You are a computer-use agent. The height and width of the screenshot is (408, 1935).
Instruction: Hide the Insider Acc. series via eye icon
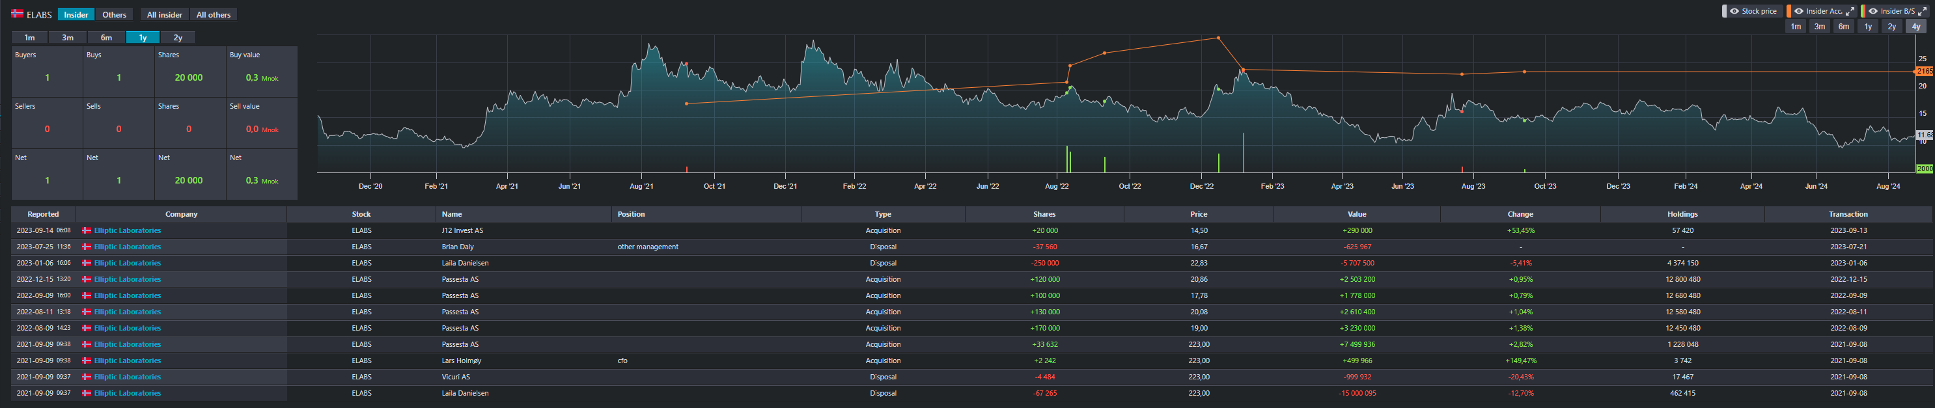click(1798, 11)
